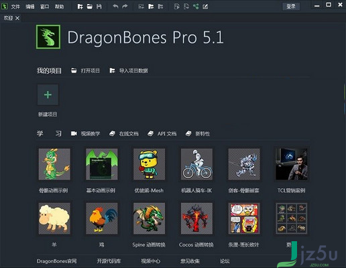This screenshot has width=346, height=268.
Task: Click the folder icon next to 打开项目
Action: coord(74,70)
